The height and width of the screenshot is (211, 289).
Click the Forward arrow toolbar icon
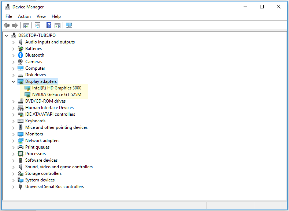coord(15,25)
